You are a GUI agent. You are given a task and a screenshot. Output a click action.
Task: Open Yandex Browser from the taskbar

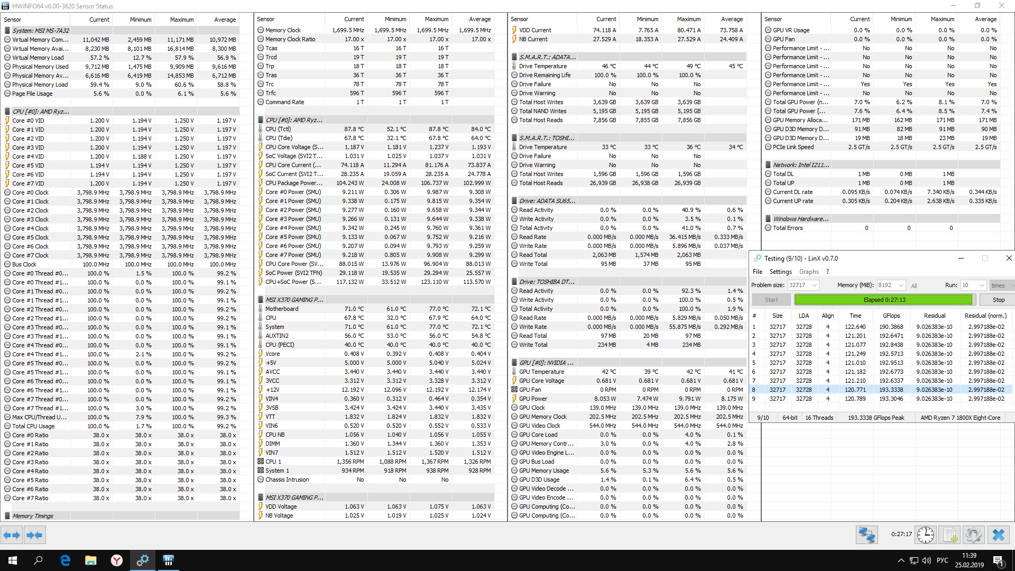point(116,560)
